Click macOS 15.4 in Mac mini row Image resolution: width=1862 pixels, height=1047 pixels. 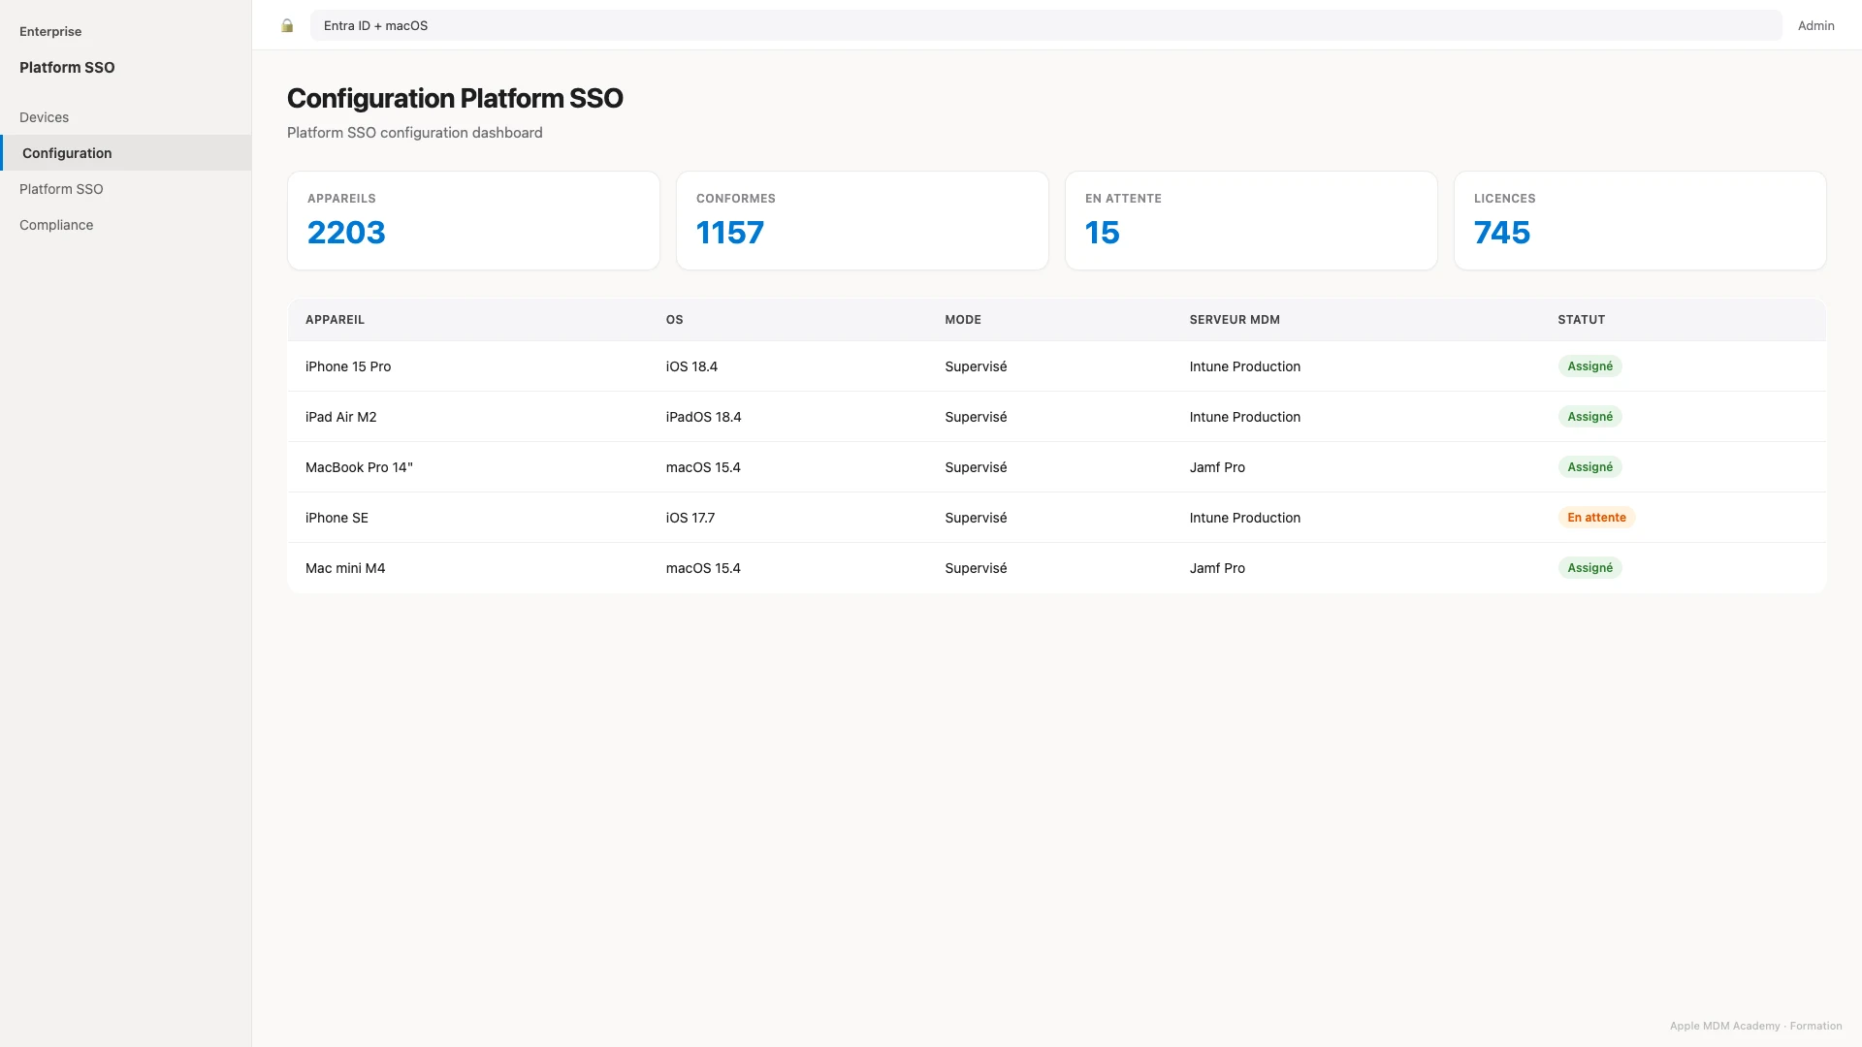703,568
